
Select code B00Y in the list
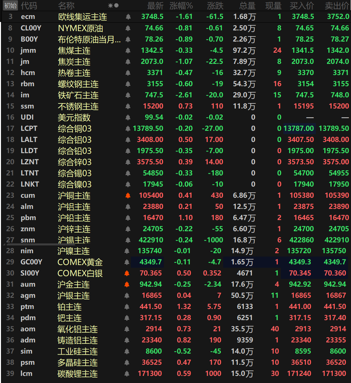pos(29,39)
